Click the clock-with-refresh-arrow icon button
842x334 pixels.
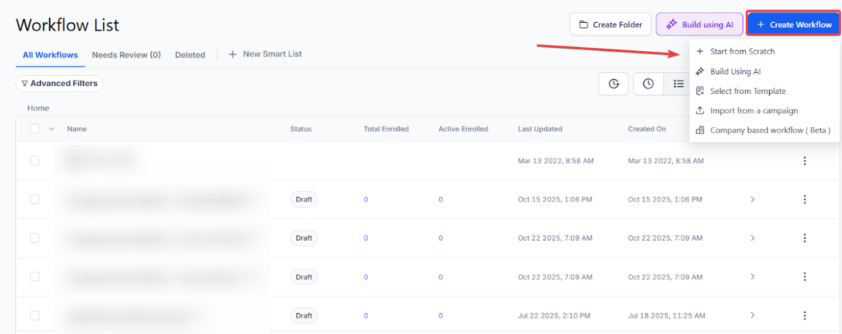click(613, 84)
